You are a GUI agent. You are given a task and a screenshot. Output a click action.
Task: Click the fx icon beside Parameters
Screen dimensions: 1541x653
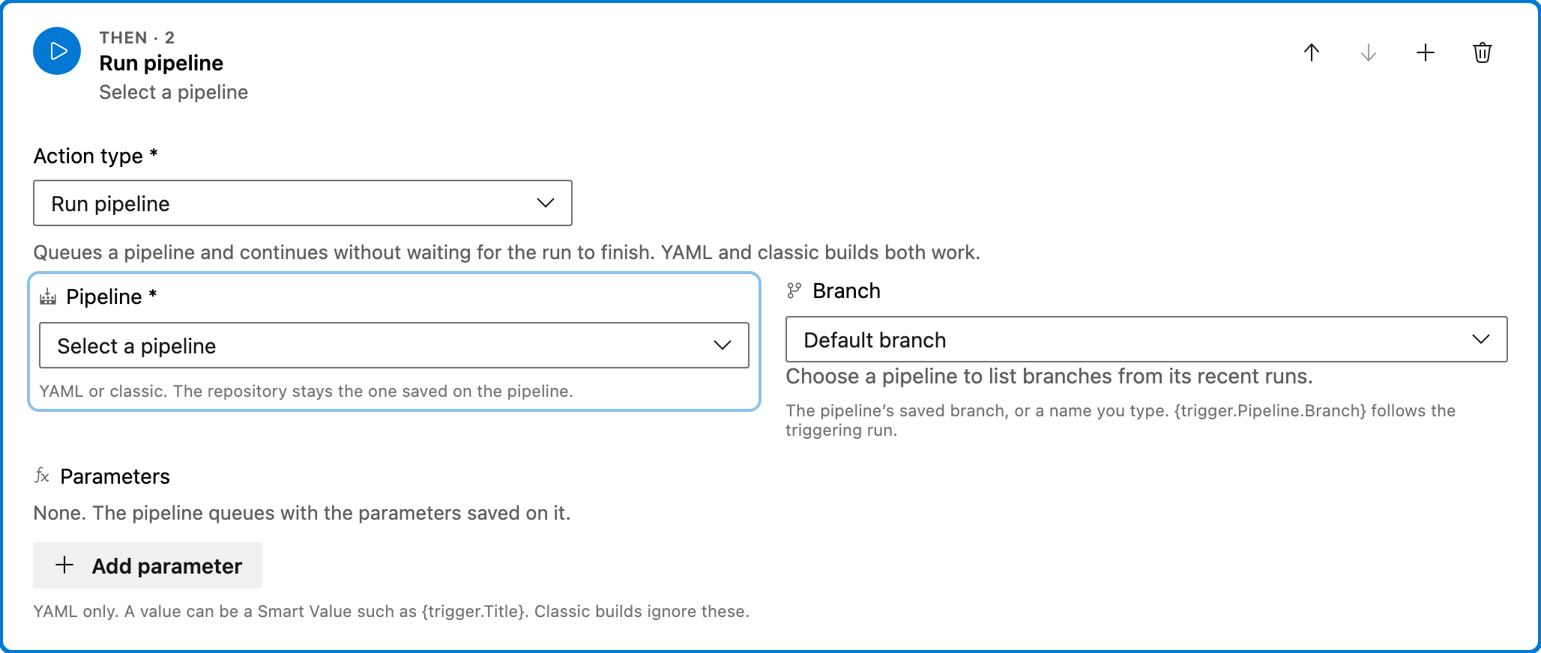pyautogui.click(x=42, y=476)
